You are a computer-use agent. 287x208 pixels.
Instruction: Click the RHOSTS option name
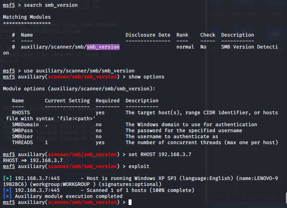tap(21, 113)
